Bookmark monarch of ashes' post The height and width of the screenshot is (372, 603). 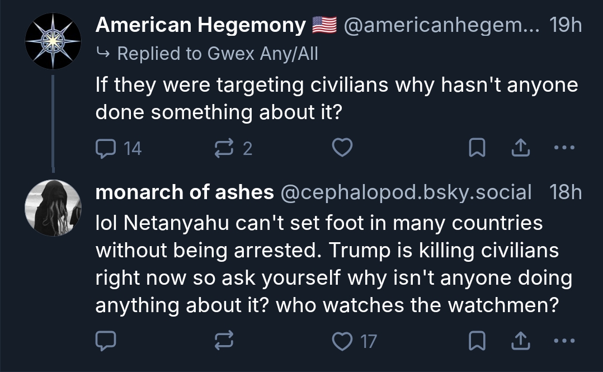point(476,340)
